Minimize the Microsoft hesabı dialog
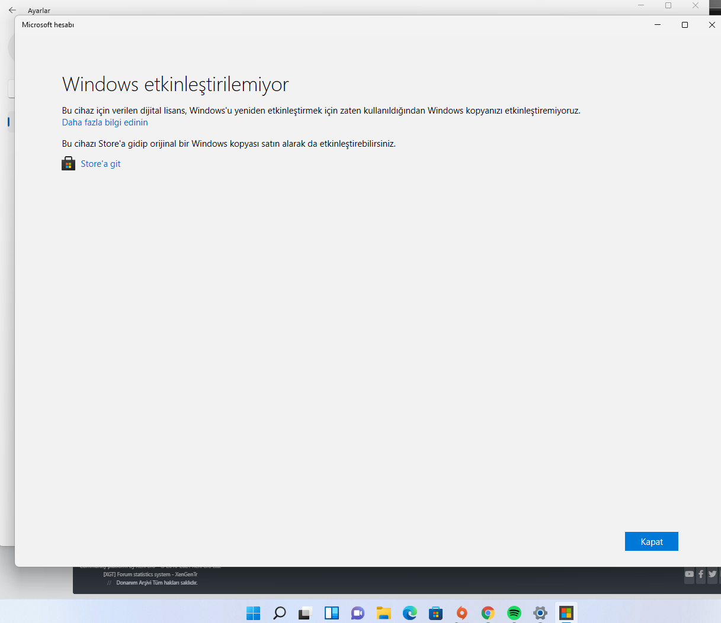Screen dimensions: 721x623 658,25
